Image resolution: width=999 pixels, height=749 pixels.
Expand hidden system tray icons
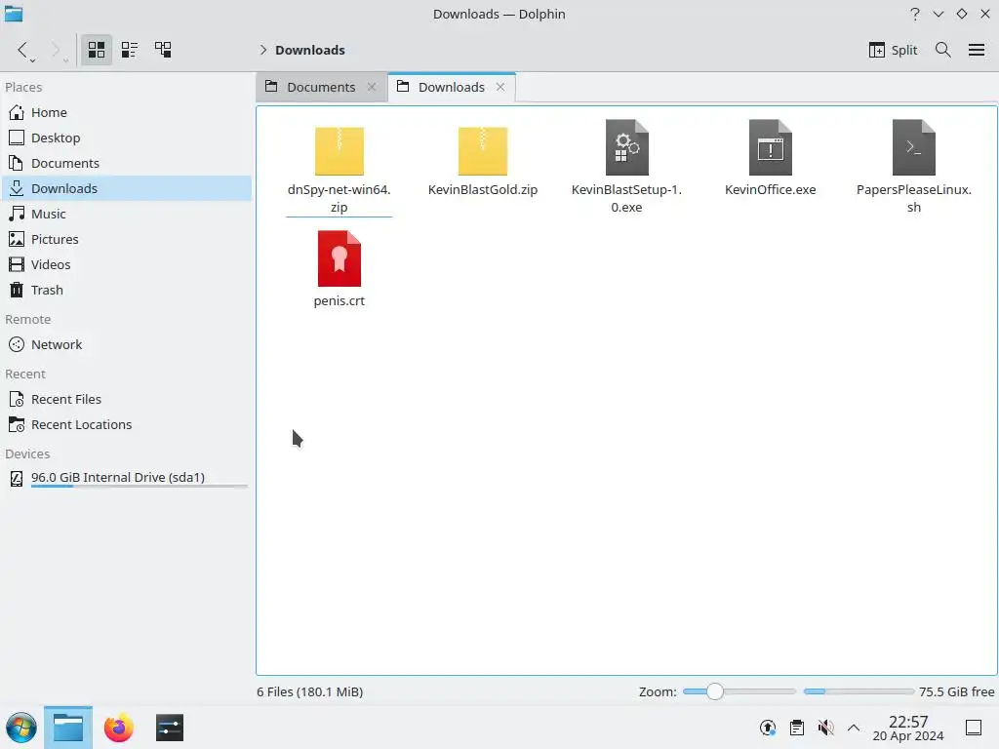[x=854, y=728]
